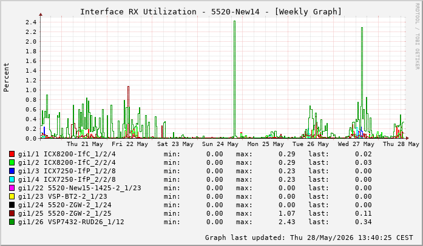Click the tall green spike on Sun 24 May
Screen dimensions: 423x246
[x=234, y=79]
